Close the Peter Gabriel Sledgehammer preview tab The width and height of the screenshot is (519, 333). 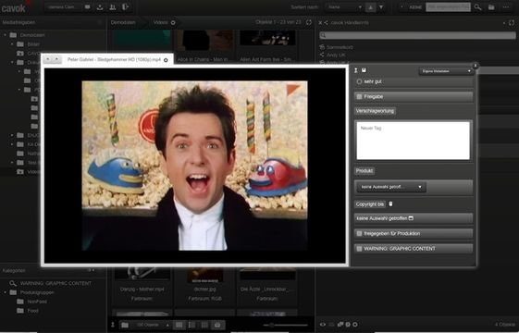[x=166, y=60]
